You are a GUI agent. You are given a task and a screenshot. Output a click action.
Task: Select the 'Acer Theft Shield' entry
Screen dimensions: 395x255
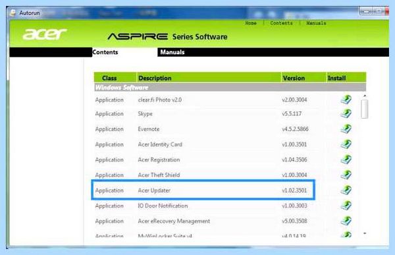click(159, 175)
